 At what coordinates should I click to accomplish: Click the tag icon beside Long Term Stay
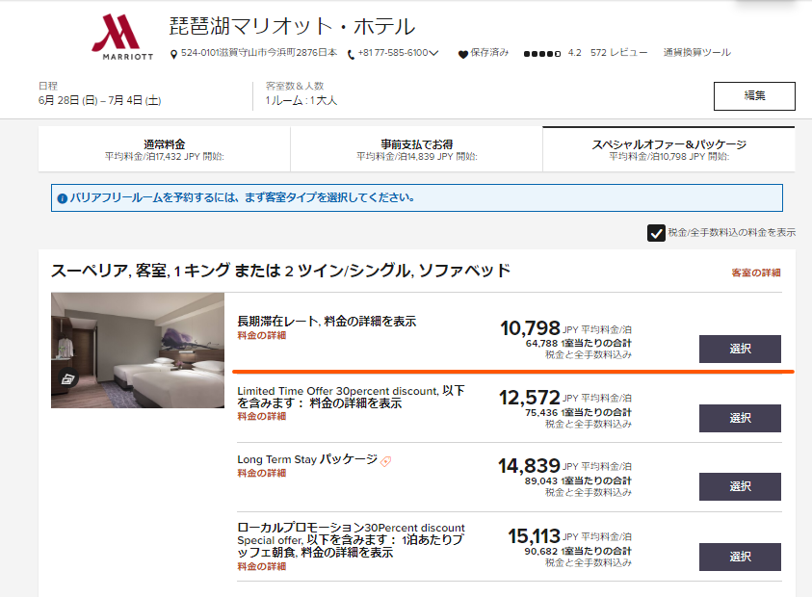coord(386,461)
